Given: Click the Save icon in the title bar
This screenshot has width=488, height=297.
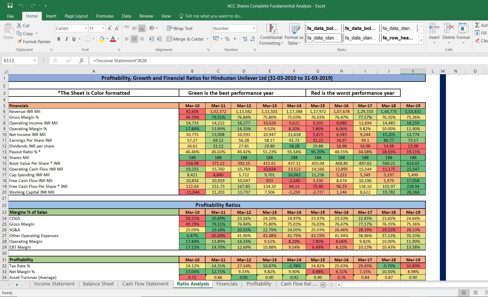Looking at the screenshot, I should click(10, 5).
